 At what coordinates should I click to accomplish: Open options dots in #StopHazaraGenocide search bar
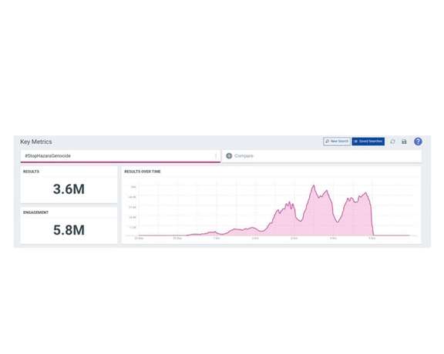click(x=216, y=155)
